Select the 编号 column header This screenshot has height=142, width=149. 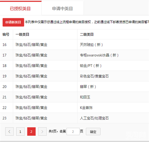click(6, 34)
